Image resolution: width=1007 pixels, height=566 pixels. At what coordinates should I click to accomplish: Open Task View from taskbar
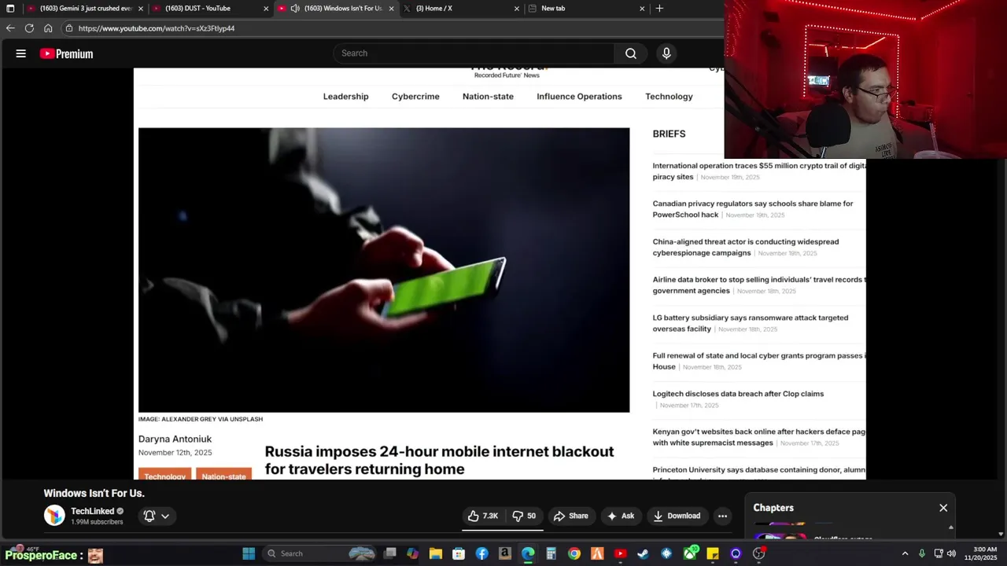(x=390, y=553)
